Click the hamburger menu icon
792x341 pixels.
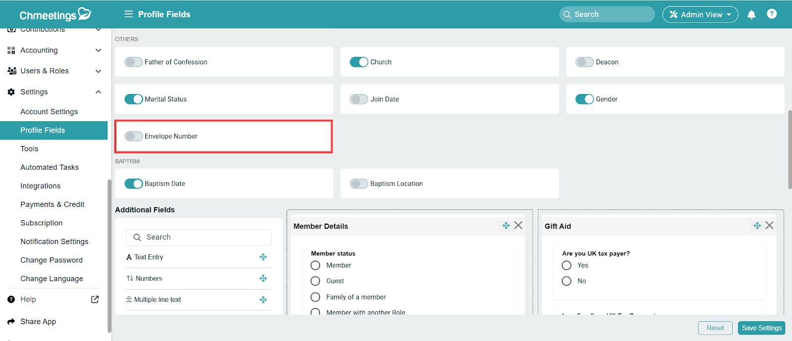click(128, 14)
